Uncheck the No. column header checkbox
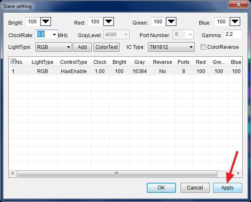 point(13,61)
